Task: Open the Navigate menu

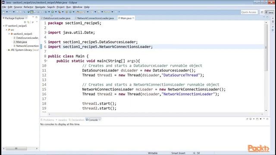Action: pyautogui.click(x=40, y=7)
